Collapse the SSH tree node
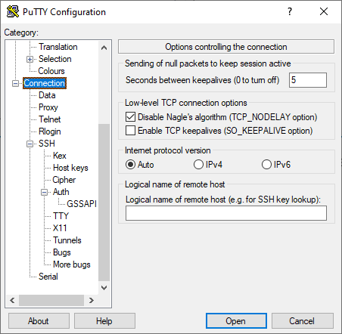This screenshot has width=342, height=334. [x=30, y=144]
